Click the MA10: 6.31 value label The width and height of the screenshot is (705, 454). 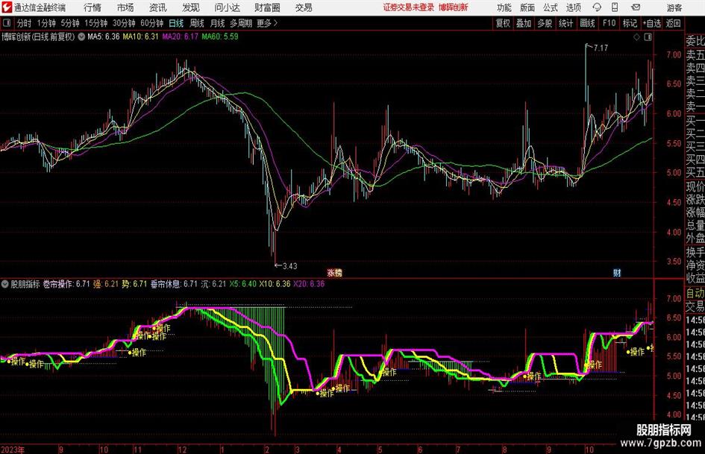[141, 37]
